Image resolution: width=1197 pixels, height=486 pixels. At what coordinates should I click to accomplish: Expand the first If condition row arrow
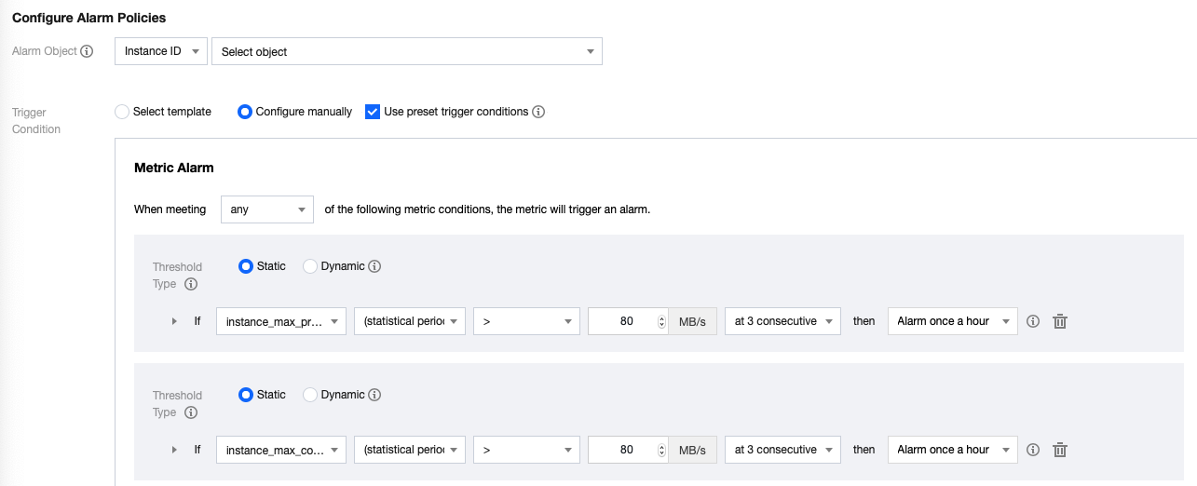(174, 321)
